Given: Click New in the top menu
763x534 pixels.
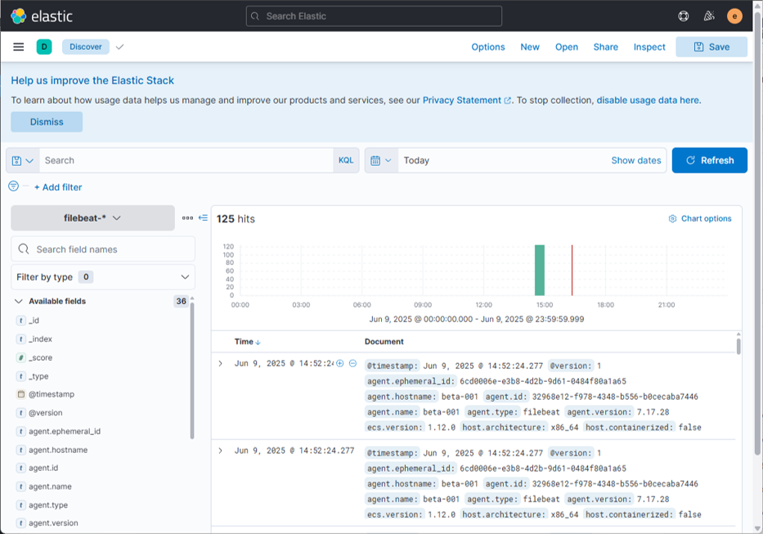Looking at the screenshot, I should click(x=530, y=47).
